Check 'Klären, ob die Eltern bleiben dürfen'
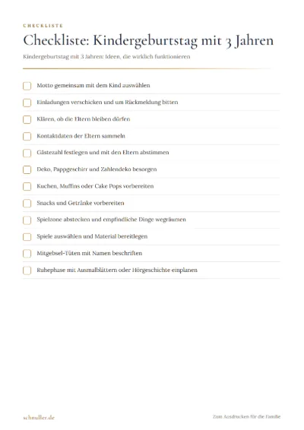 coord(27,119)
